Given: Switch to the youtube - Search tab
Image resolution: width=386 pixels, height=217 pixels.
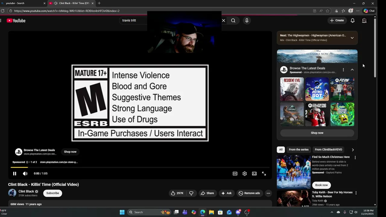Looking at the screenshot, I should [24, 3].
